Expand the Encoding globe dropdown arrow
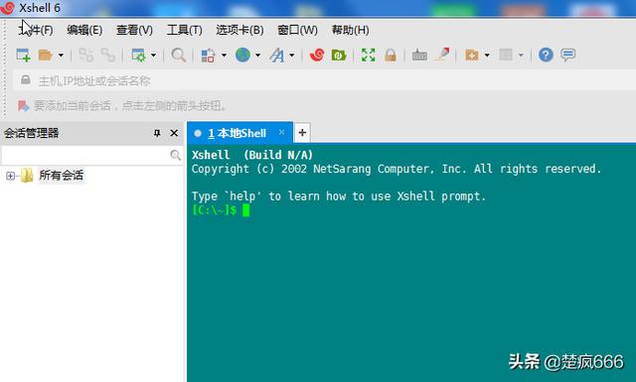 point(258,55)
